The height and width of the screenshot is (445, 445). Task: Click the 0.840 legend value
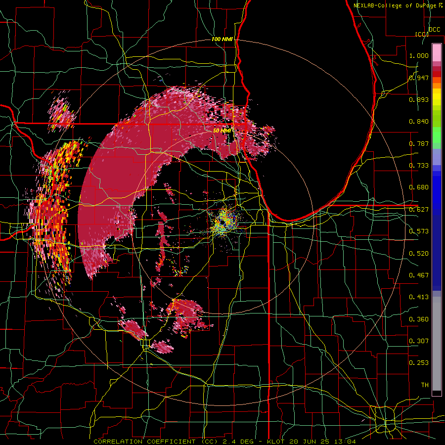click(419, 122)
